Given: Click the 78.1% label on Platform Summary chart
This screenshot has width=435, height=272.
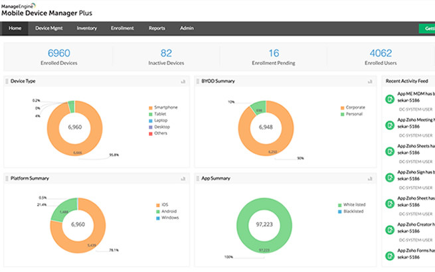Looking at the screenshot, I should (114, 250).
